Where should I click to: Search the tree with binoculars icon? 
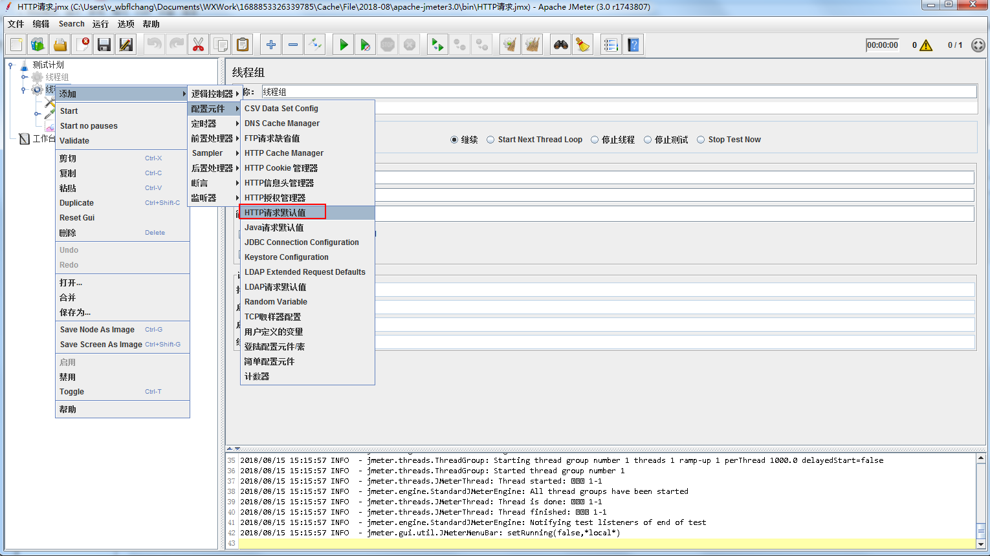(561, 45)
